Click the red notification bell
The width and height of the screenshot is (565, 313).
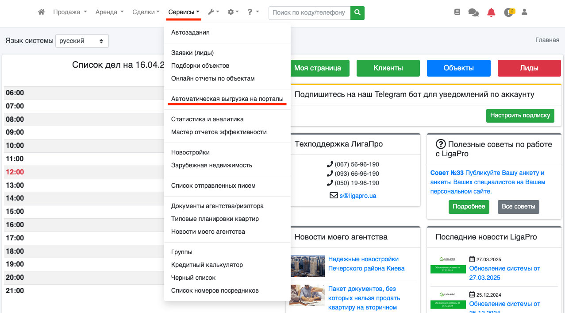point(491,12)
